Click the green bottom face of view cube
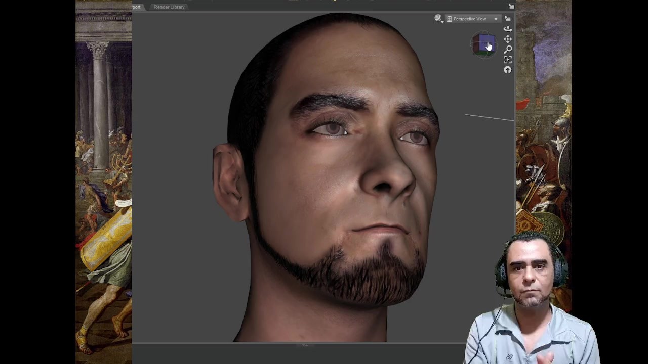Image resolution: width=648 pixels, height=364 pixels. pyautogui.click(x=485, y=52)
